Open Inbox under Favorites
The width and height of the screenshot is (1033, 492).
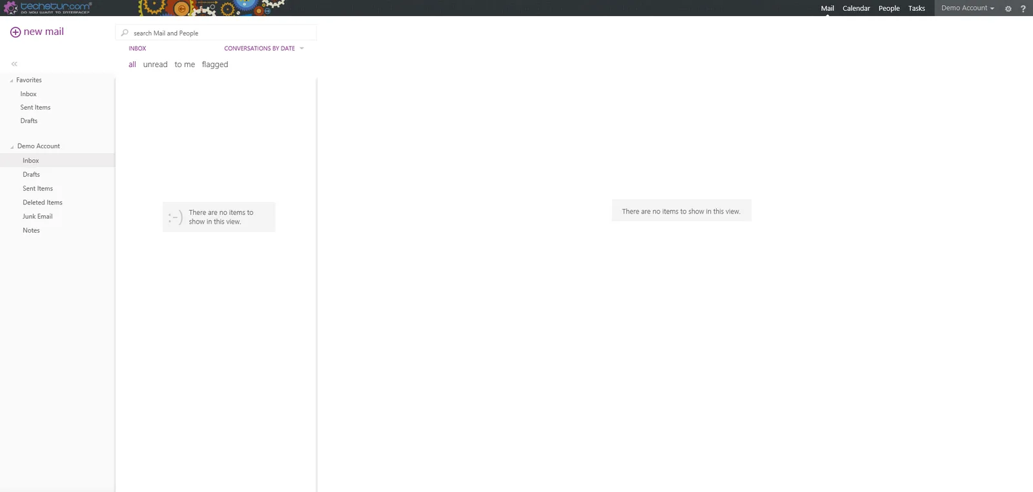tap(28, 94)
